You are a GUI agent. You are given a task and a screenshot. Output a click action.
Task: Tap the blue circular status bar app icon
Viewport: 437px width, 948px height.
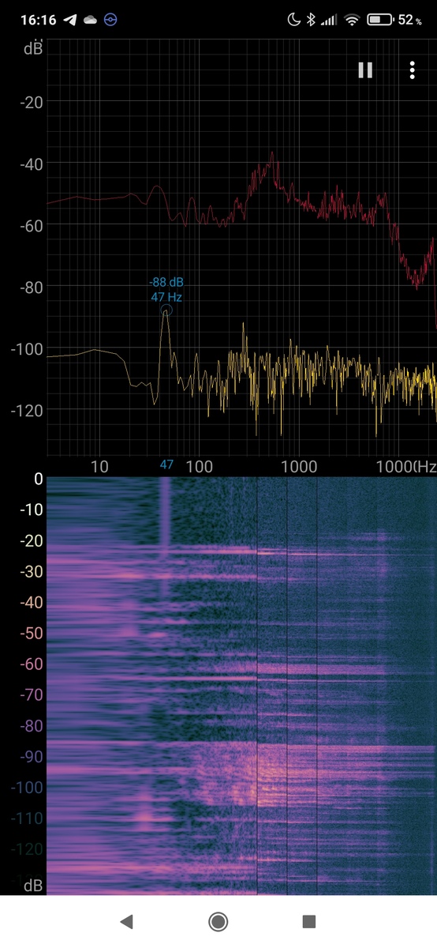[110, 20]
